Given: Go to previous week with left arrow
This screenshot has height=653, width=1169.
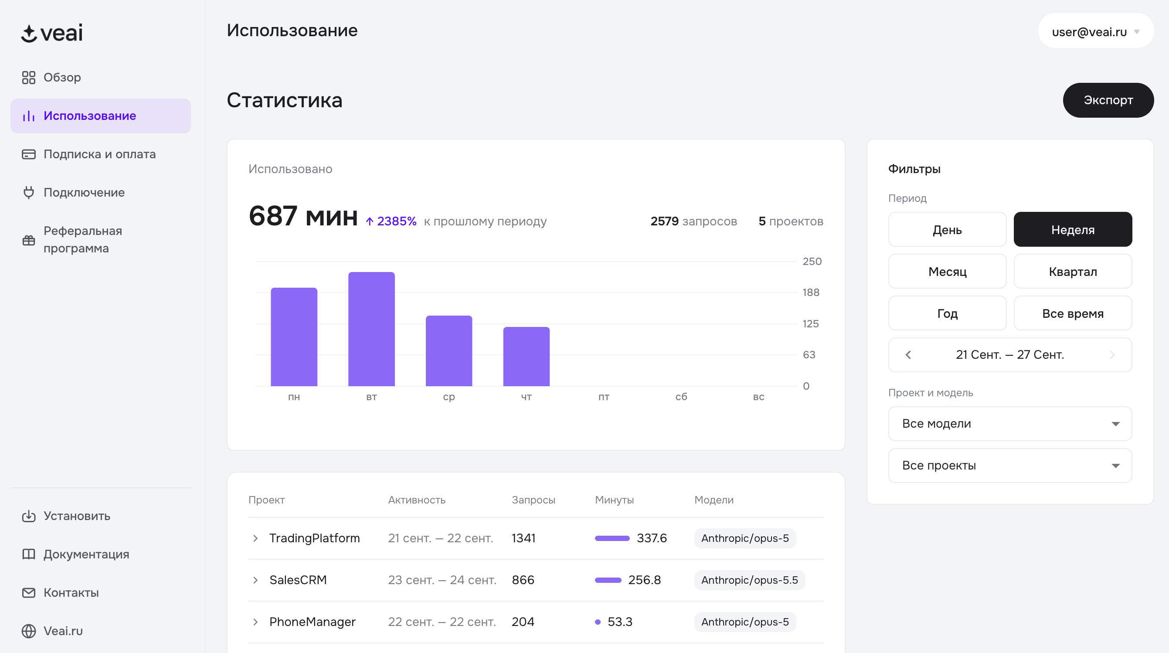Looking at the screenshot, I should point(908,355).
